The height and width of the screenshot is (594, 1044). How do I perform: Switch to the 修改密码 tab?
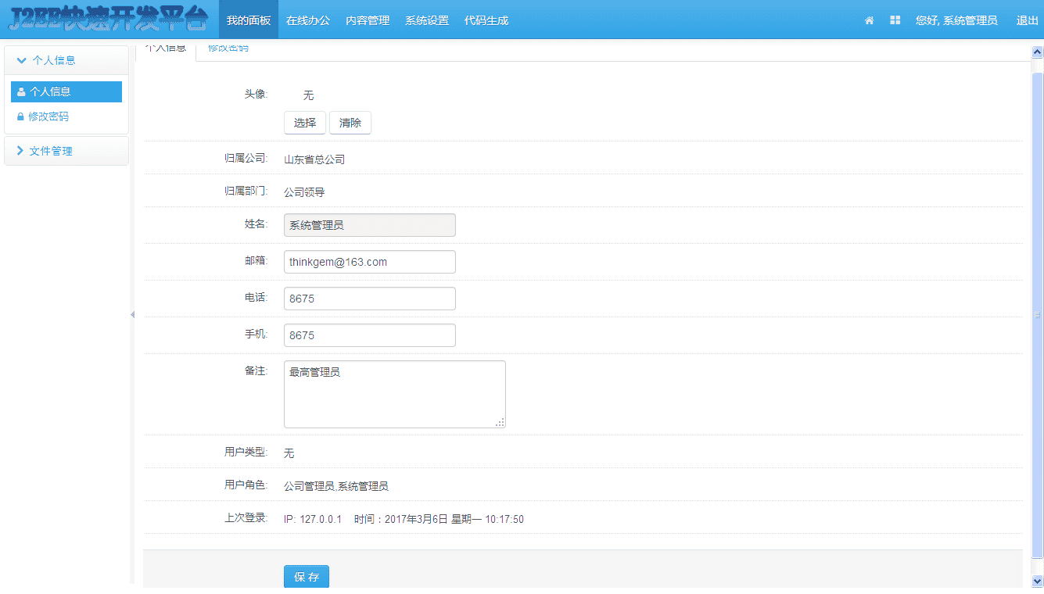click(x=228, y=48)
